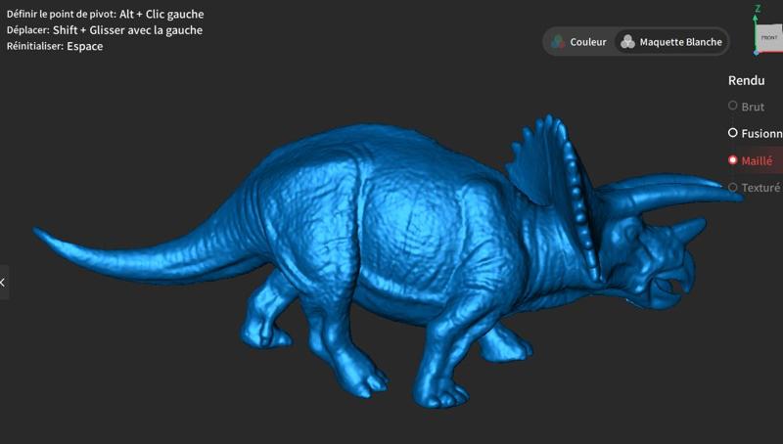The height and width of the screenshot is (444, 783).
Task: Switch to Couleur display mode
Action: [579, 42]
